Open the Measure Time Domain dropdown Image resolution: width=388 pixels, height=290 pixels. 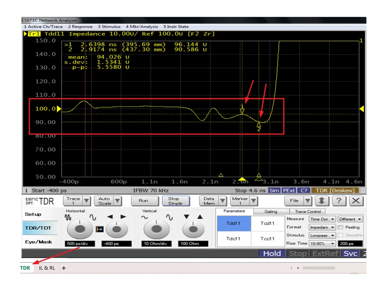(322, 219)
